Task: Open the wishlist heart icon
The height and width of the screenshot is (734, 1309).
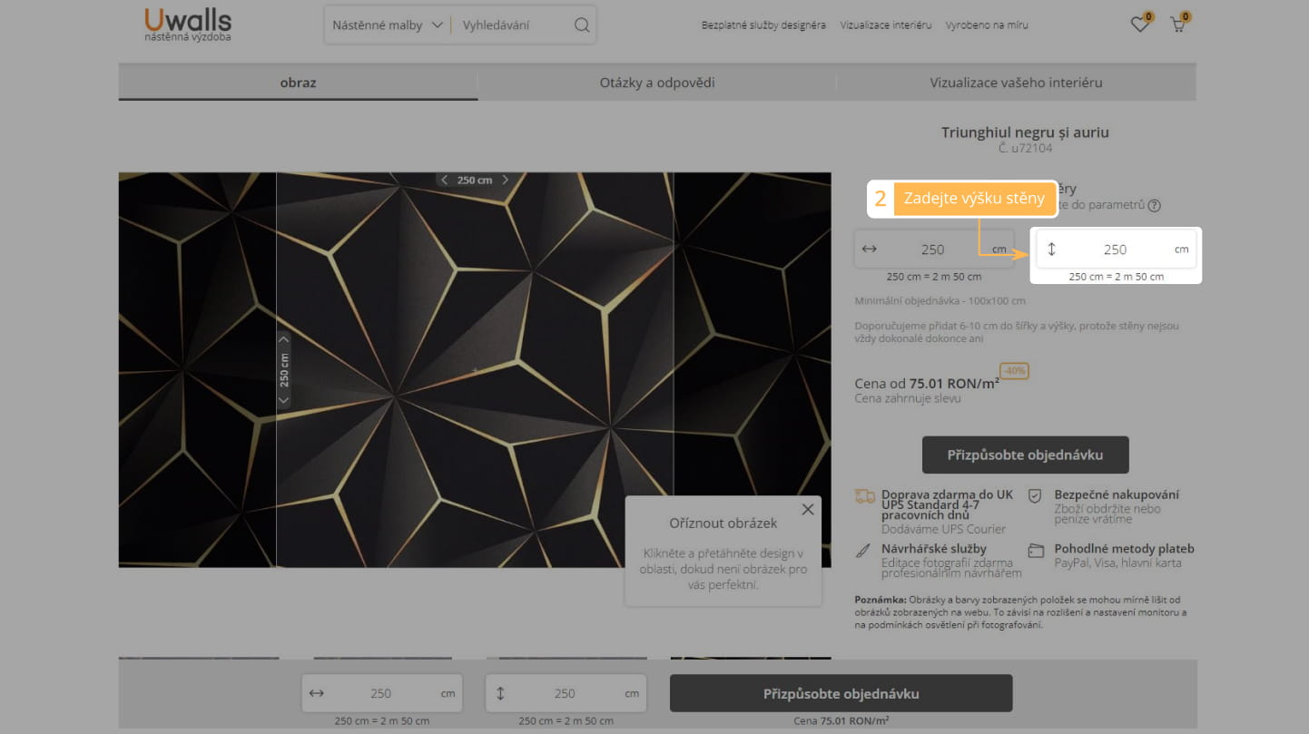Action: 1139,25
